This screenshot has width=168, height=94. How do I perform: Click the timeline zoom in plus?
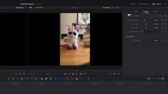[x=94, y=79]
